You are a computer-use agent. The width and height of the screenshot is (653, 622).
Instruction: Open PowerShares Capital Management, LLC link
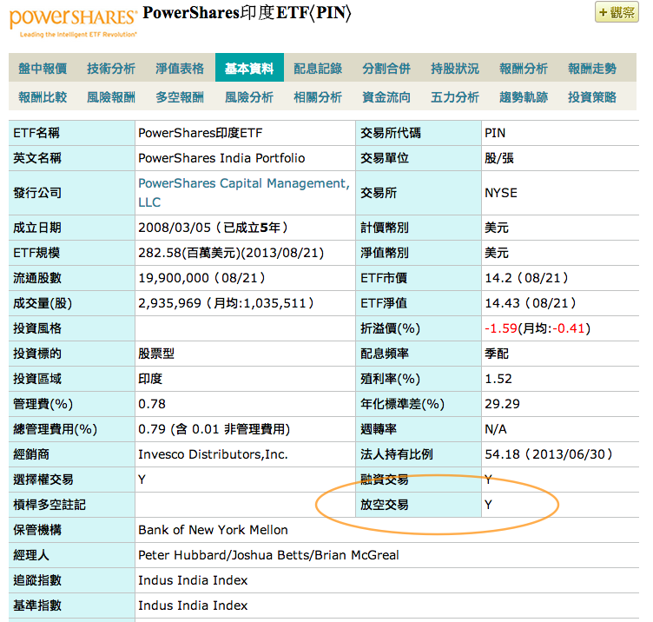(x=244, y=193)
